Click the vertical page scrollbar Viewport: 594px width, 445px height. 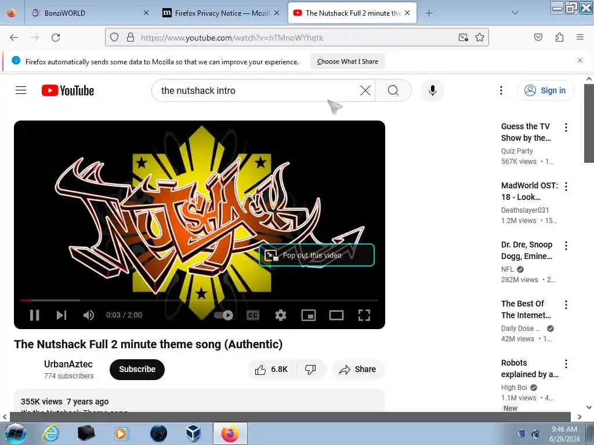pyautogui.click(x=589, y=123)
